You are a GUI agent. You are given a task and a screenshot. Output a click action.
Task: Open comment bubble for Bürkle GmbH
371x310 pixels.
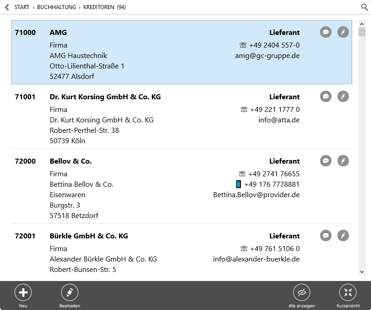pyautogui.click(x=326, y=236)
